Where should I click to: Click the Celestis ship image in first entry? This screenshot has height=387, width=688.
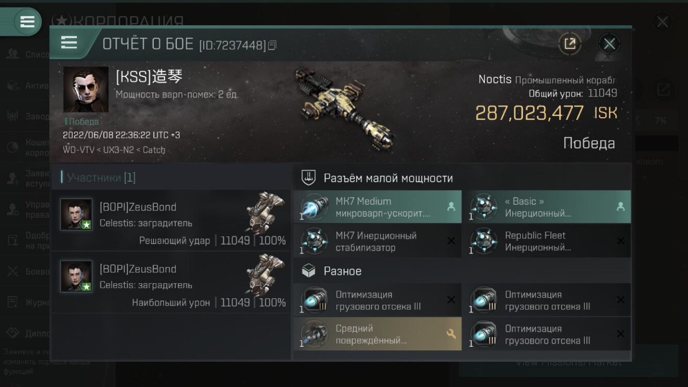pos(265,213)
